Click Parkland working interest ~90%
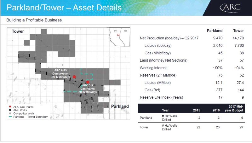This screenshot has height=143, width=252. pos(218,68)
